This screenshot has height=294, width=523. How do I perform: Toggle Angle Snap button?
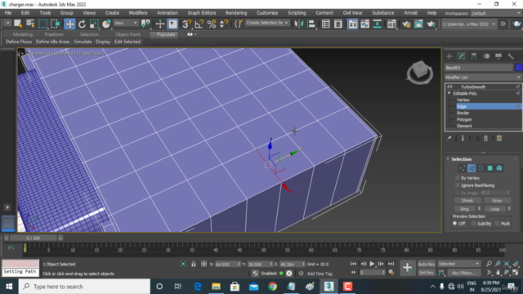(x=199, y=24)
